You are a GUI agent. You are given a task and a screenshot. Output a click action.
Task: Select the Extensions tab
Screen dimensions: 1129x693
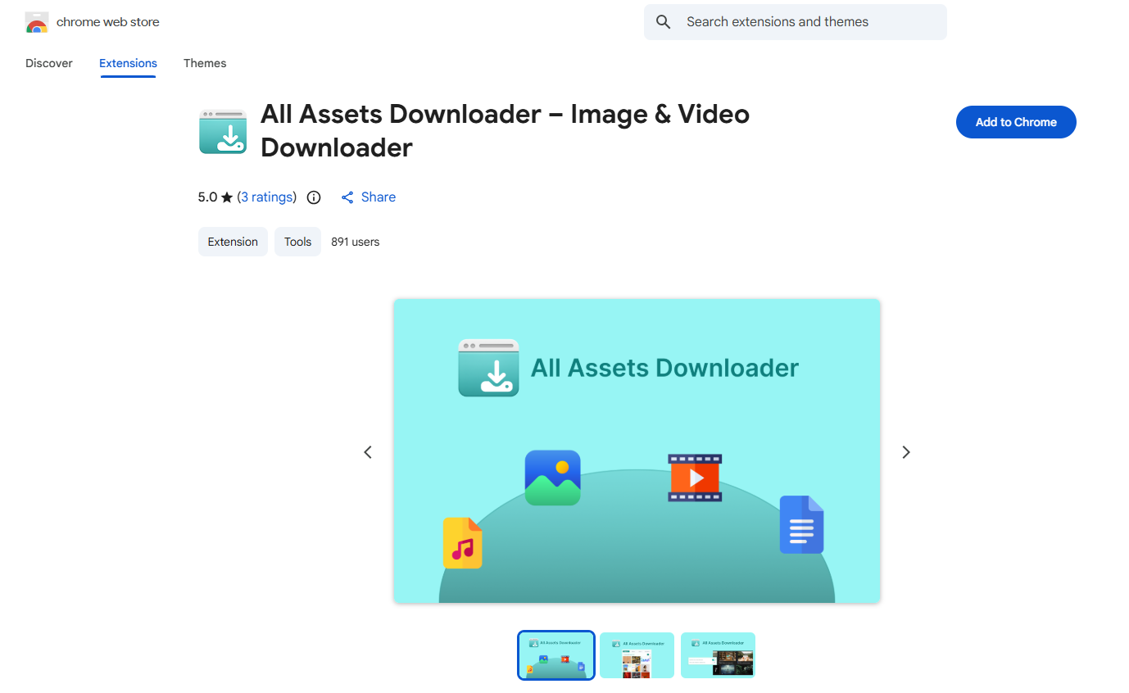pos(128,63)
